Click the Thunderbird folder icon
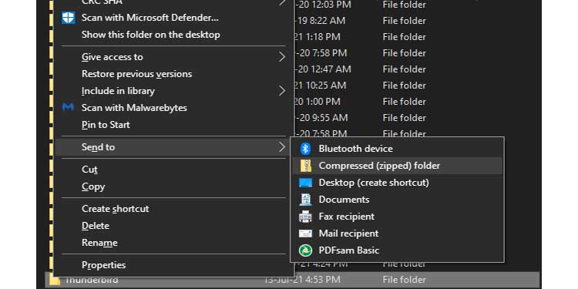This screenshot has width=578, height=289. point(54,281)
